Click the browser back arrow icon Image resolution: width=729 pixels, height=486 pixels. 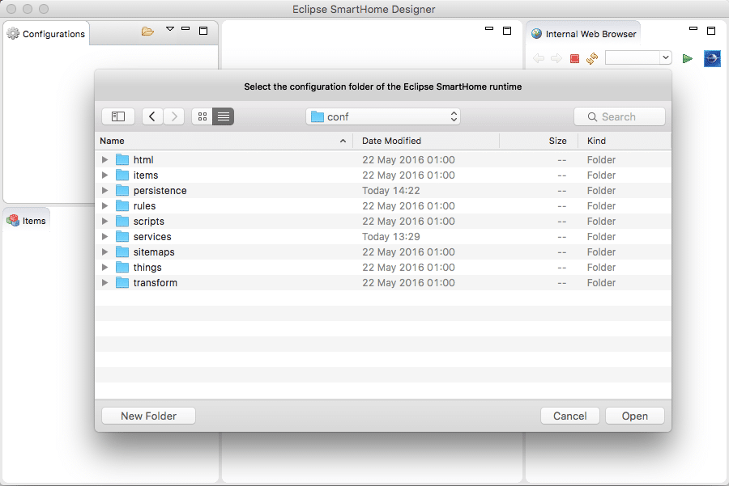click(539, 58)
